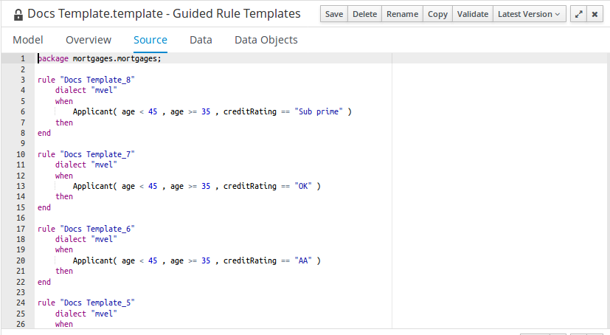
Task: Click the package mortgages.mortgages statement
Action: pos(100,59)
